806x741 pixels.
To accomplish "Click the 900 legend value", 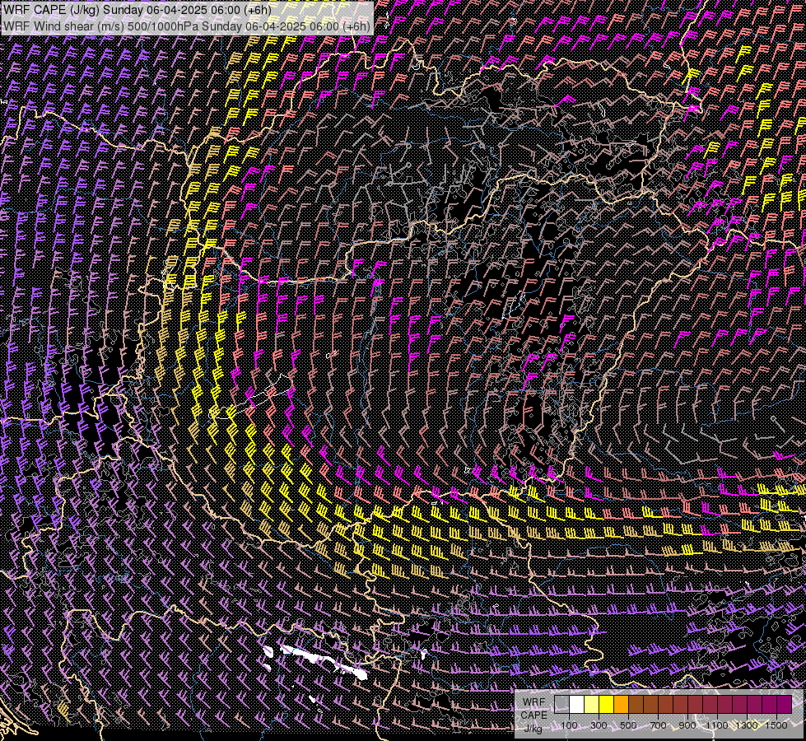I will coord(687,725).
